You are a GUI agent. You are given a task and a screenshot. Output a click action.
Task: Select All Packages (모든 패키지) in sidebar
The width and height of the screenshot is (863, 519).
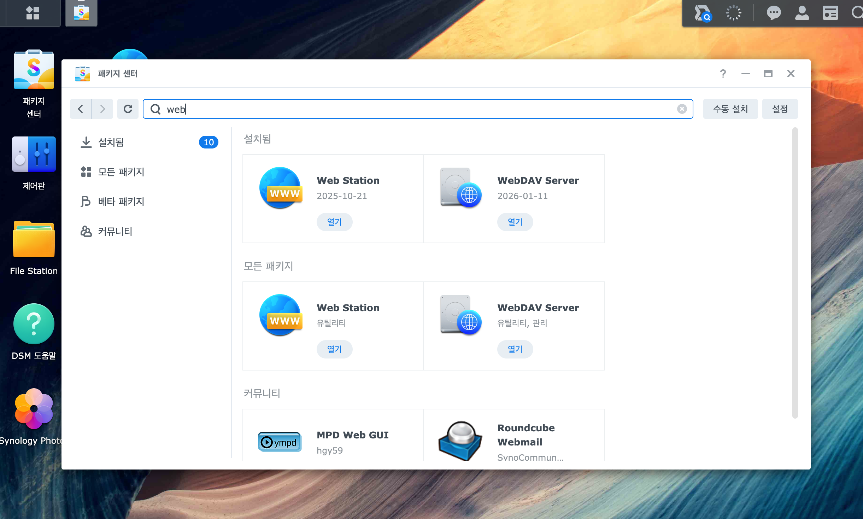[149, 172]
